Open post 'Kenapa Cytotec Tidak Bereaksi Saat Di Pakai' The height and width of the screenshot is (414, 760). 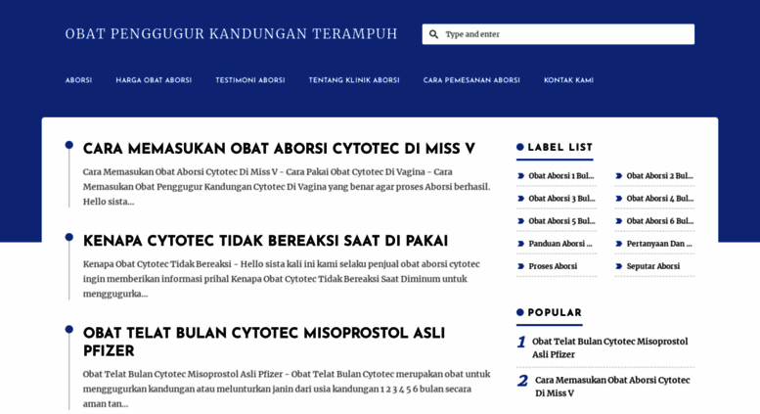tap(265, 242)
